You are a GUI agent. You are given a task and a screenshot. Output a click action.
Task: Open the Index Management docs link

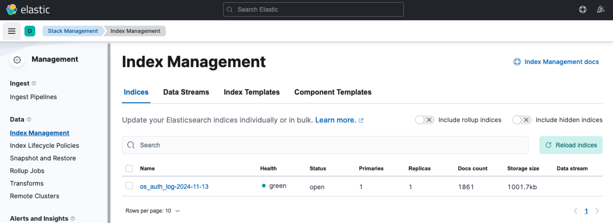(x=556, y=62)
